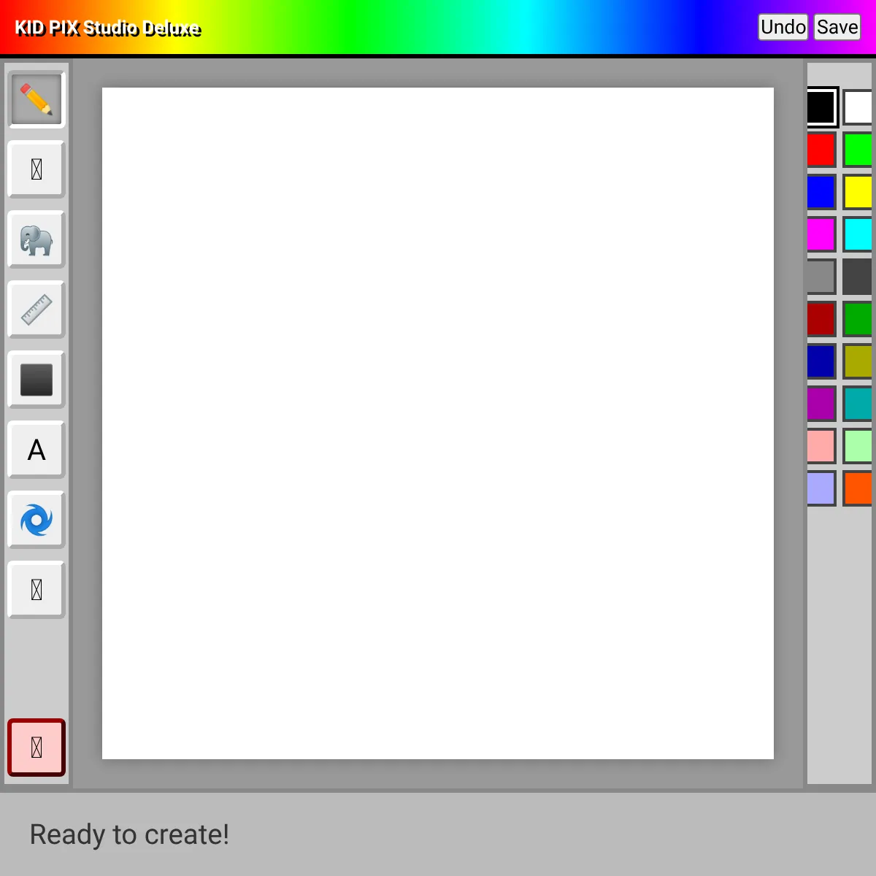876x876 pixels.
Task: Select the tool button below the swirl tool
Action: (x=36, y=590)
